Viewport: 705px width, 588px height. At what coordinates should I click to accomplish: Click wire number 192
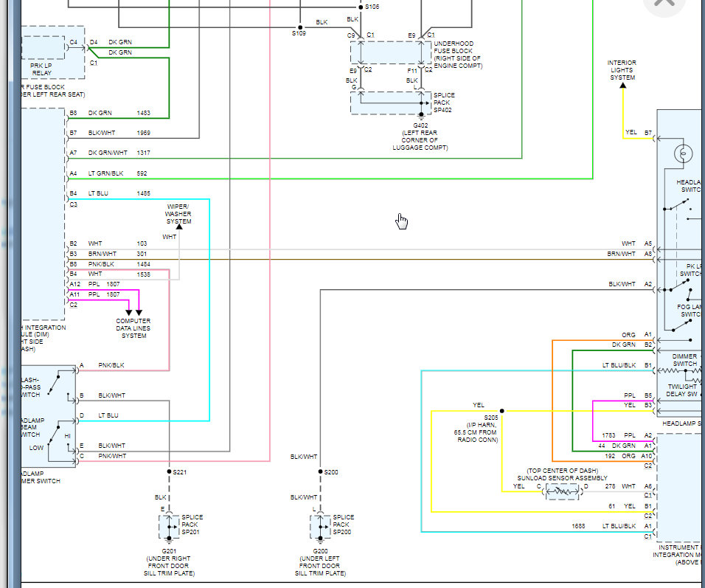click(610, 456)
